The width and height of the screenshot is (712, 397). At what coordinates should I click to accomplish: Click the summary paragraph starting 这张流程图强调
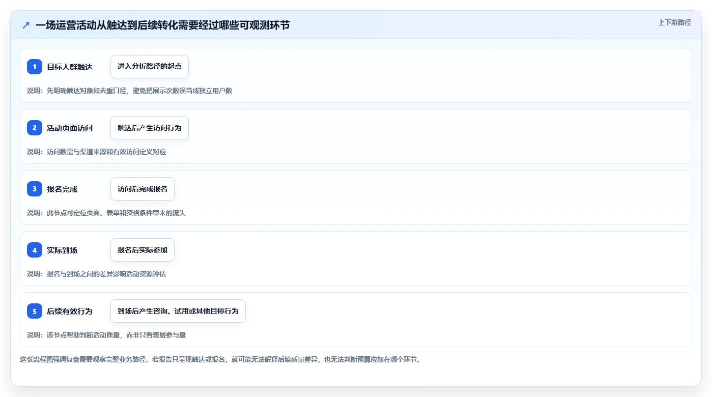[x=220, y=359]
